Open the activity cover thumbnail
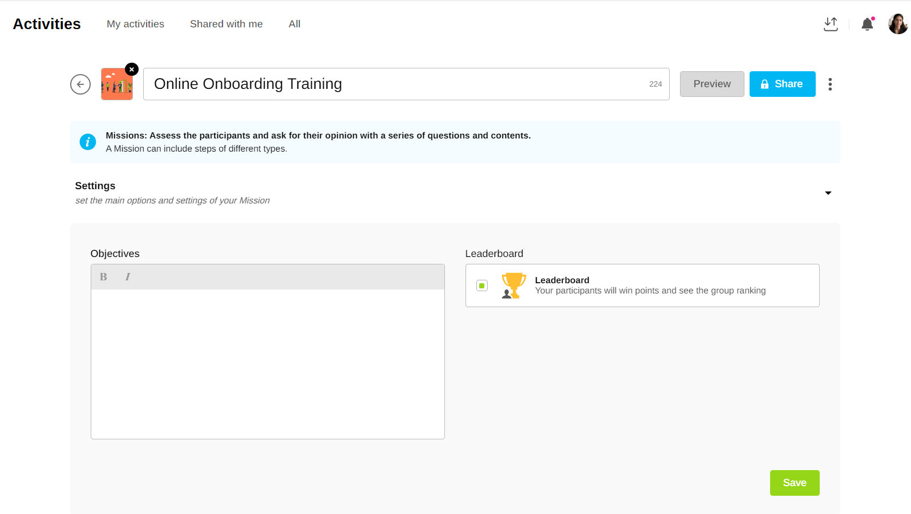911x514 pixels. click(x=116, y=85)
